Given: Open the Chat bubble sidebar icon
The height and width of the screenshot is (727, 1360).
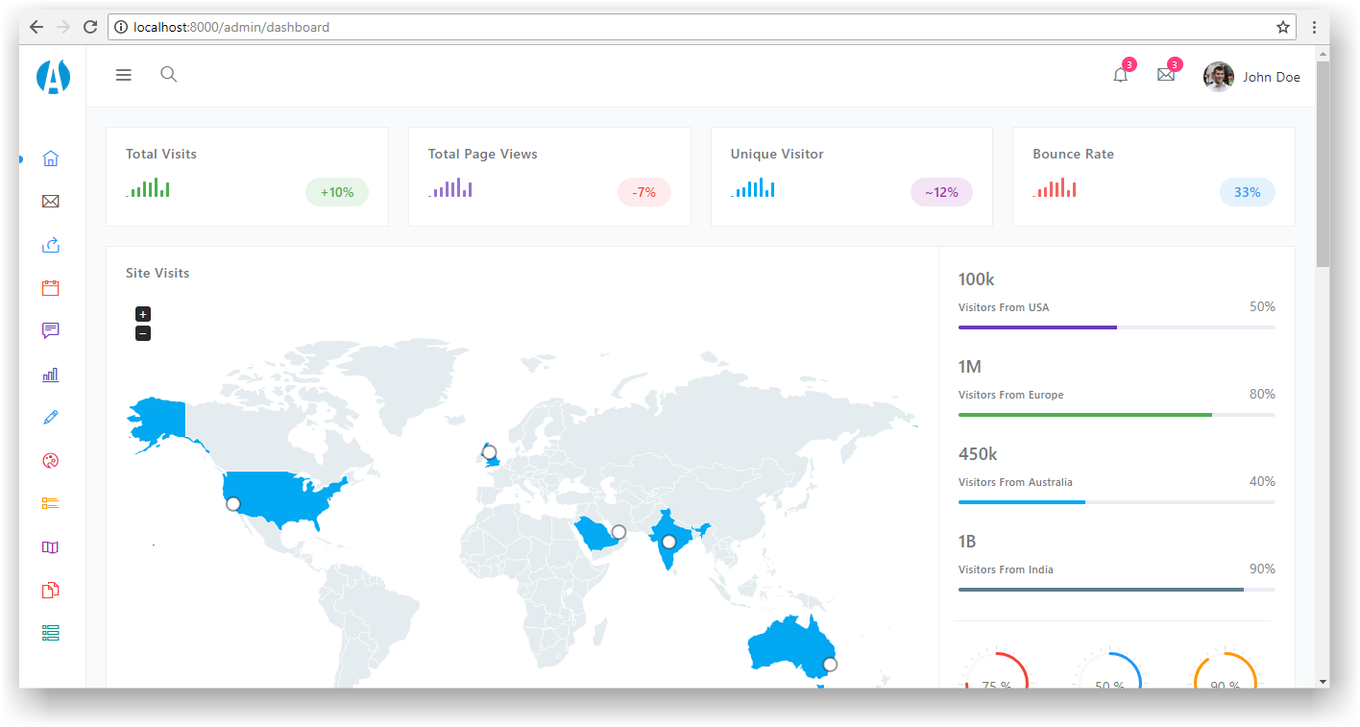Looking at the screenshot, I should point(51,331).
